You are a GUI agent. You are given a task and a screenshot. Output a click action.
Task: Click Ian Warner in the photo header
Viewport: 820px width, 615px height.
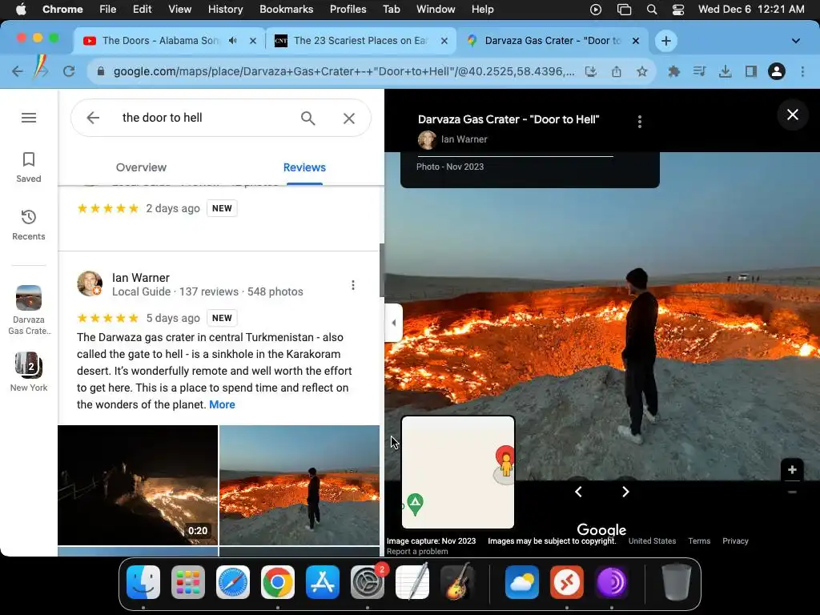(464, 139)
